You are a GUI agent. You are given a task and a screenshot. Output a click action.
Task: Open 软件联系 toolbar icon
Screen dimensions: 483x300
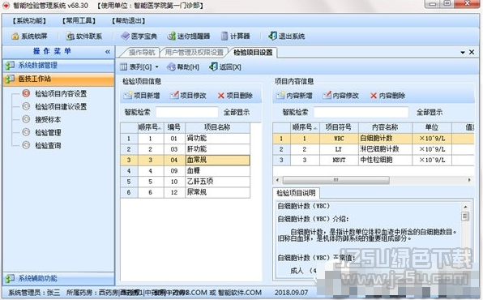(71, 36)
